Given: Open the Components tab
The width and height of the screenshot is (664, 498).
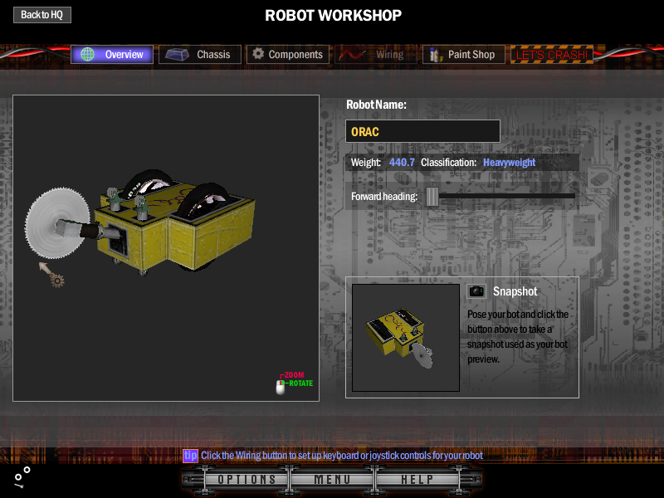Looking at the screenshot, I should point(288,54).
